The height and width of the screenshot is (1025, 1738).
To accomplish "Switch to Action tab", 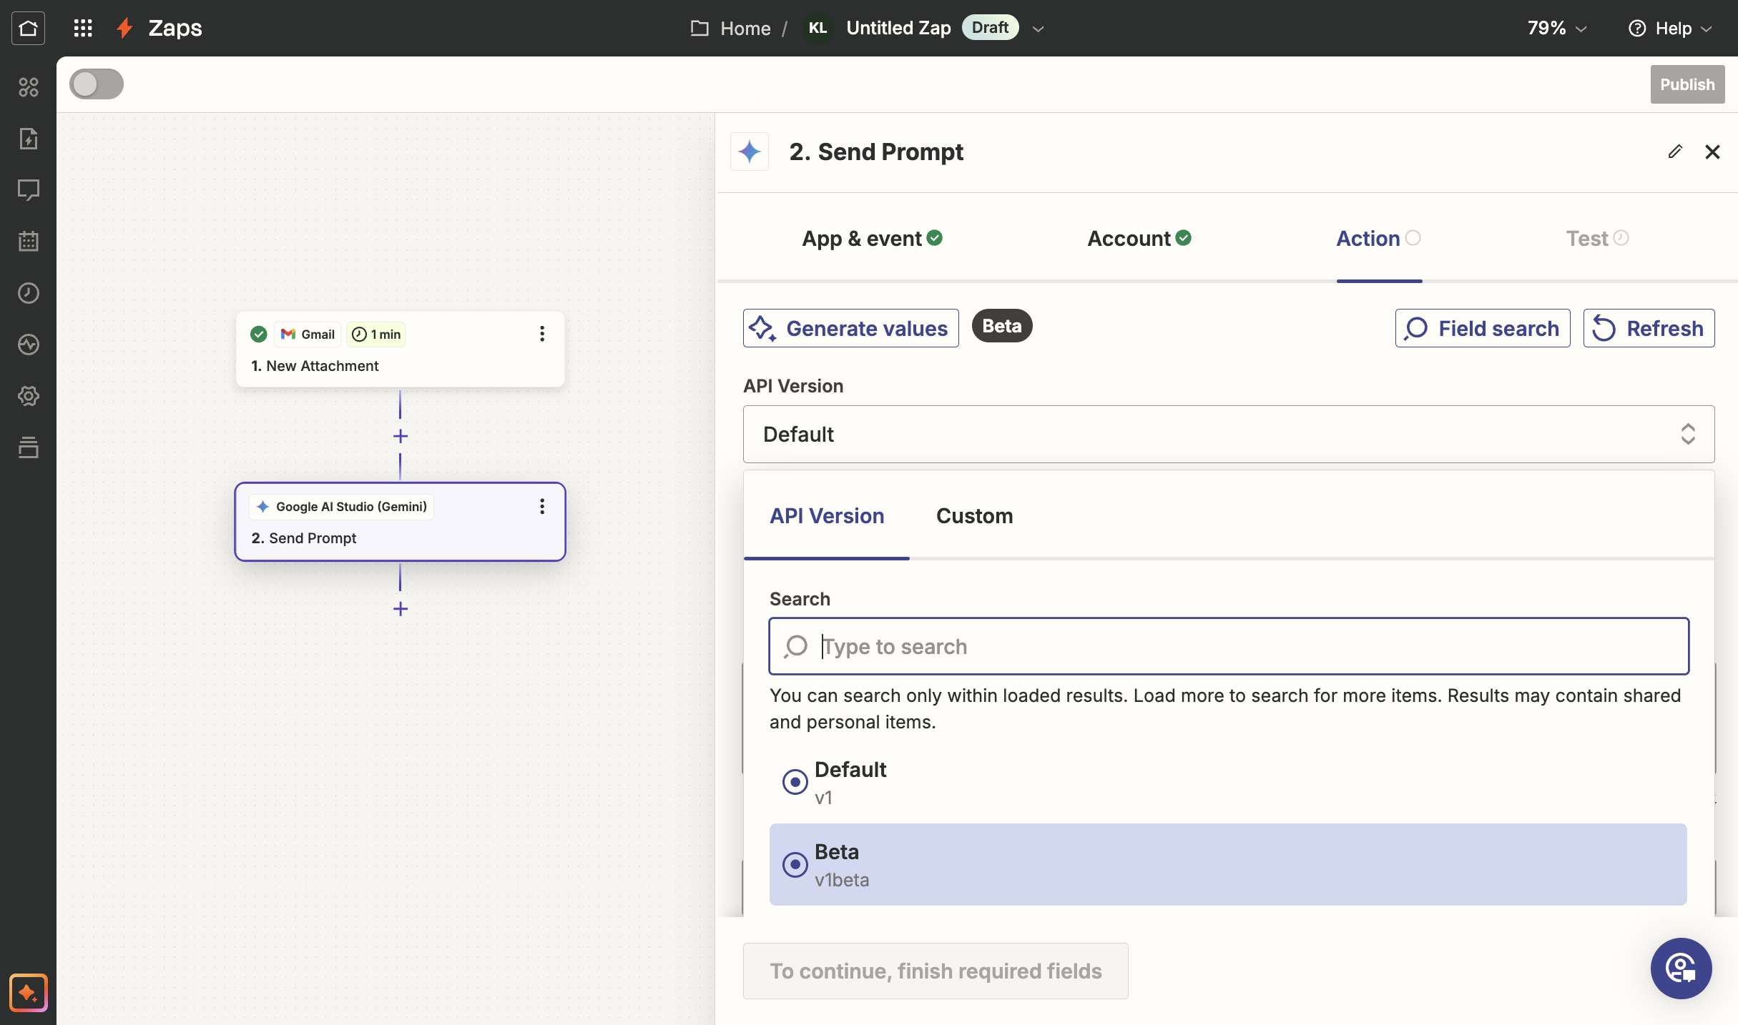I will pyautogui.click(x=1379, y=238).
